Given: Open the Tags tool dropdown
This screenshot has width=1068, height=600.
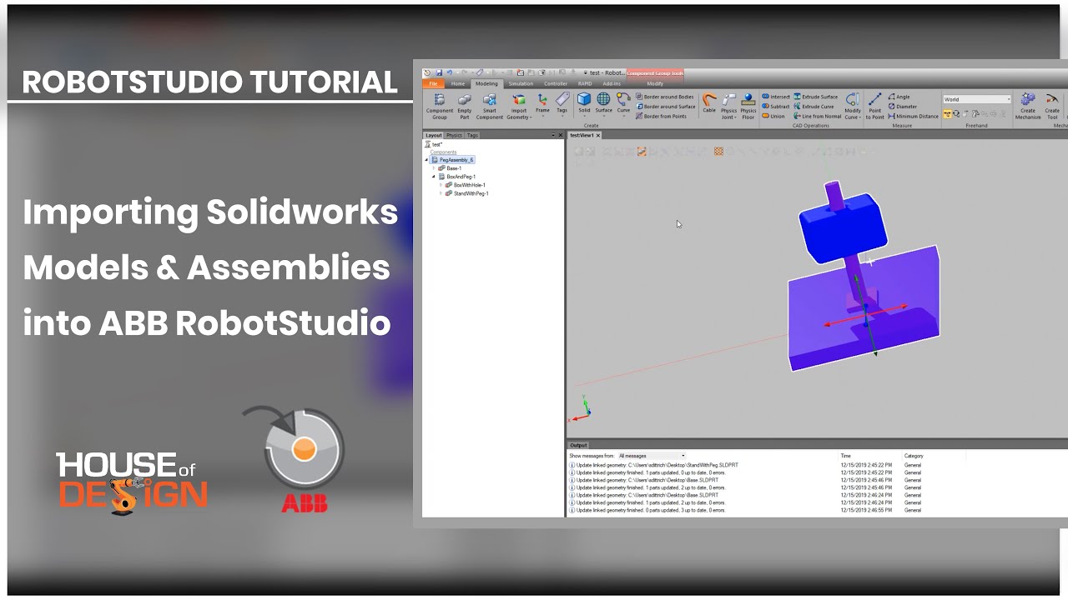Looking at the screenshot, I should tap(562, 104).
